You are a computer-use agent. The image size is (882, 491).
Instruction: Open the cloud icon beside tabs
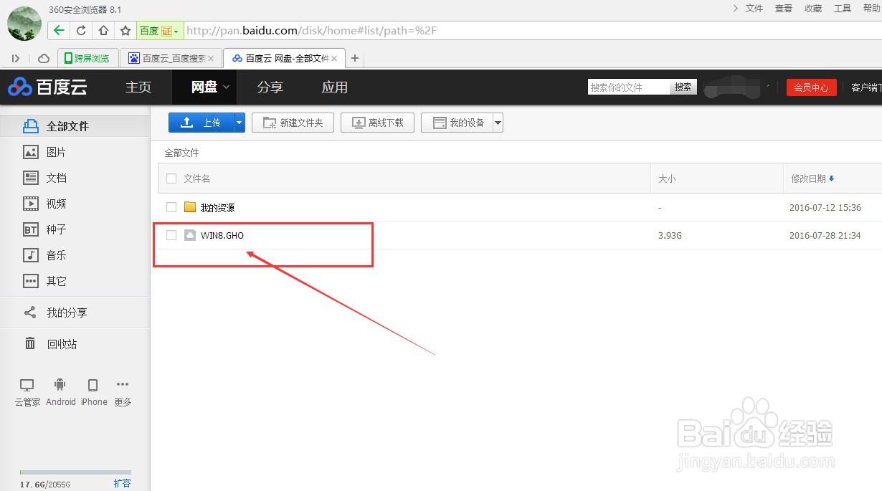(x=44, y=58)
